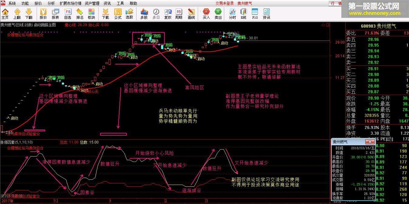Click the green 卖出 sell icon
Screen dimensions: 409x204
pyautogui.click(x=218, y=14)
